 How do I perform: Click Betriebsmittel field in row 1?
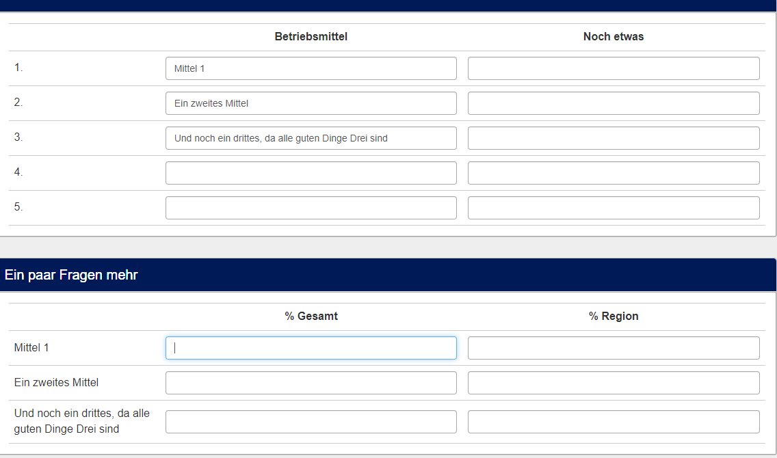point(311,68)
